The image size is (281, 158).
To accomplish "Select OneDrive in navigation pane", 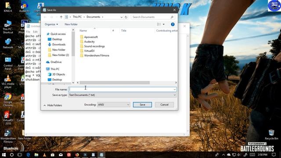I will [x=54, y=62].
